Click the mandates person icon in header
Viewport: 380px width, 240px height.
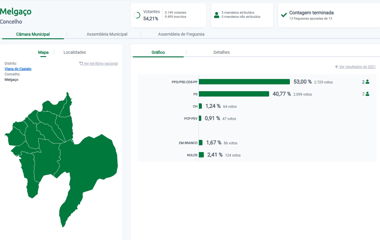(x=217, y=15)
